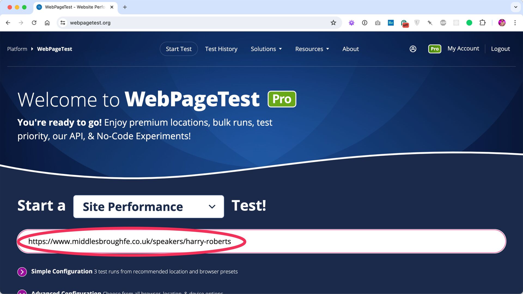Open the ABP ad blocker extension
This screenshot has height=294, width=523.
(x=443, y=23)
